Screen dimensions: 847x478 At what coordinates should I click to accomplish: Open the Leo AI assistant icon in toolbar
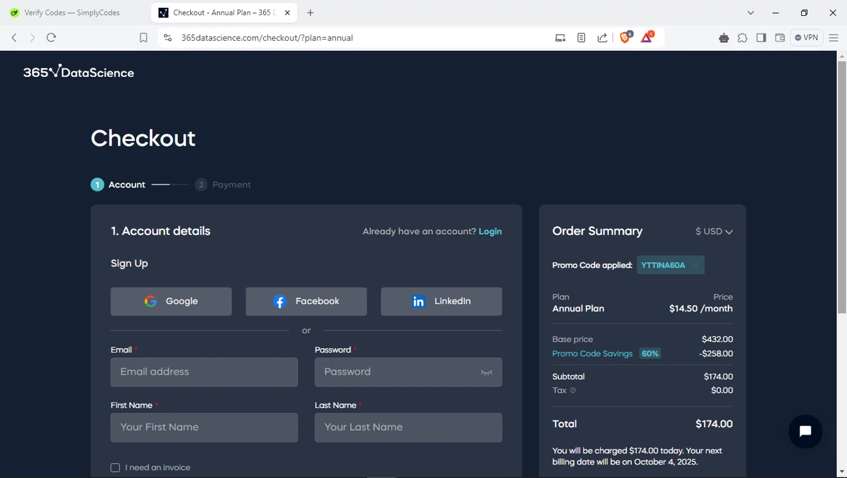coord(724,38)
